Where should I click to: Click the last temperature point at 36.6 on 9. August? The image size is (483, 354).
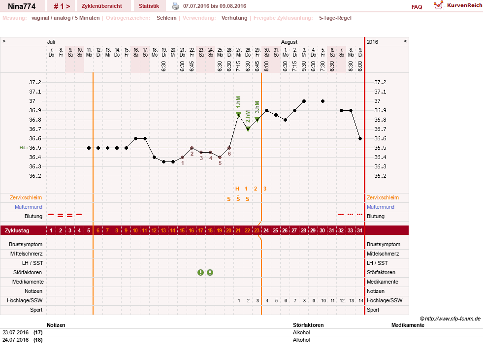click(360, 139)
